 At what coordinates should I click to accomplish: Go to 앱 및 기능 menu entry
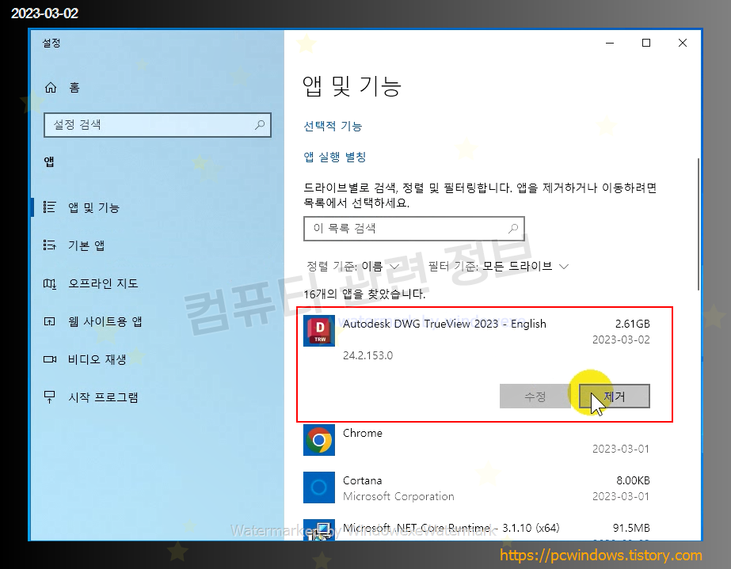click(93, 207)
